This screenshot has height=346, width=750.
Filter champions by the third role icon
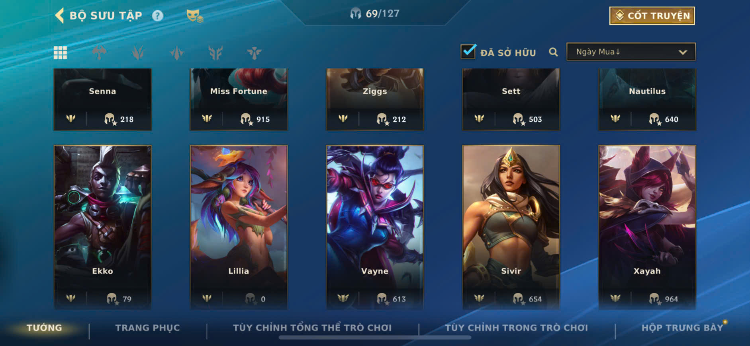click(x=176, y=52)
